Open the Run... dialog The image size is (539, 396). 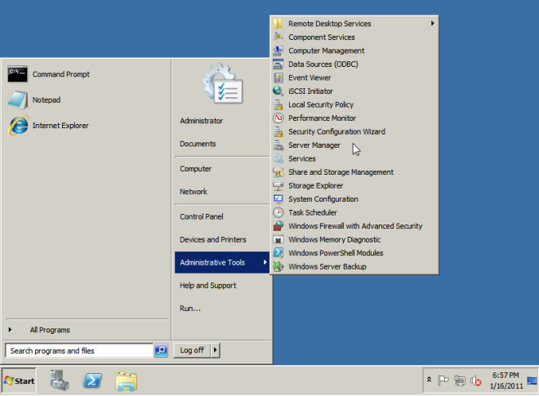190,309
